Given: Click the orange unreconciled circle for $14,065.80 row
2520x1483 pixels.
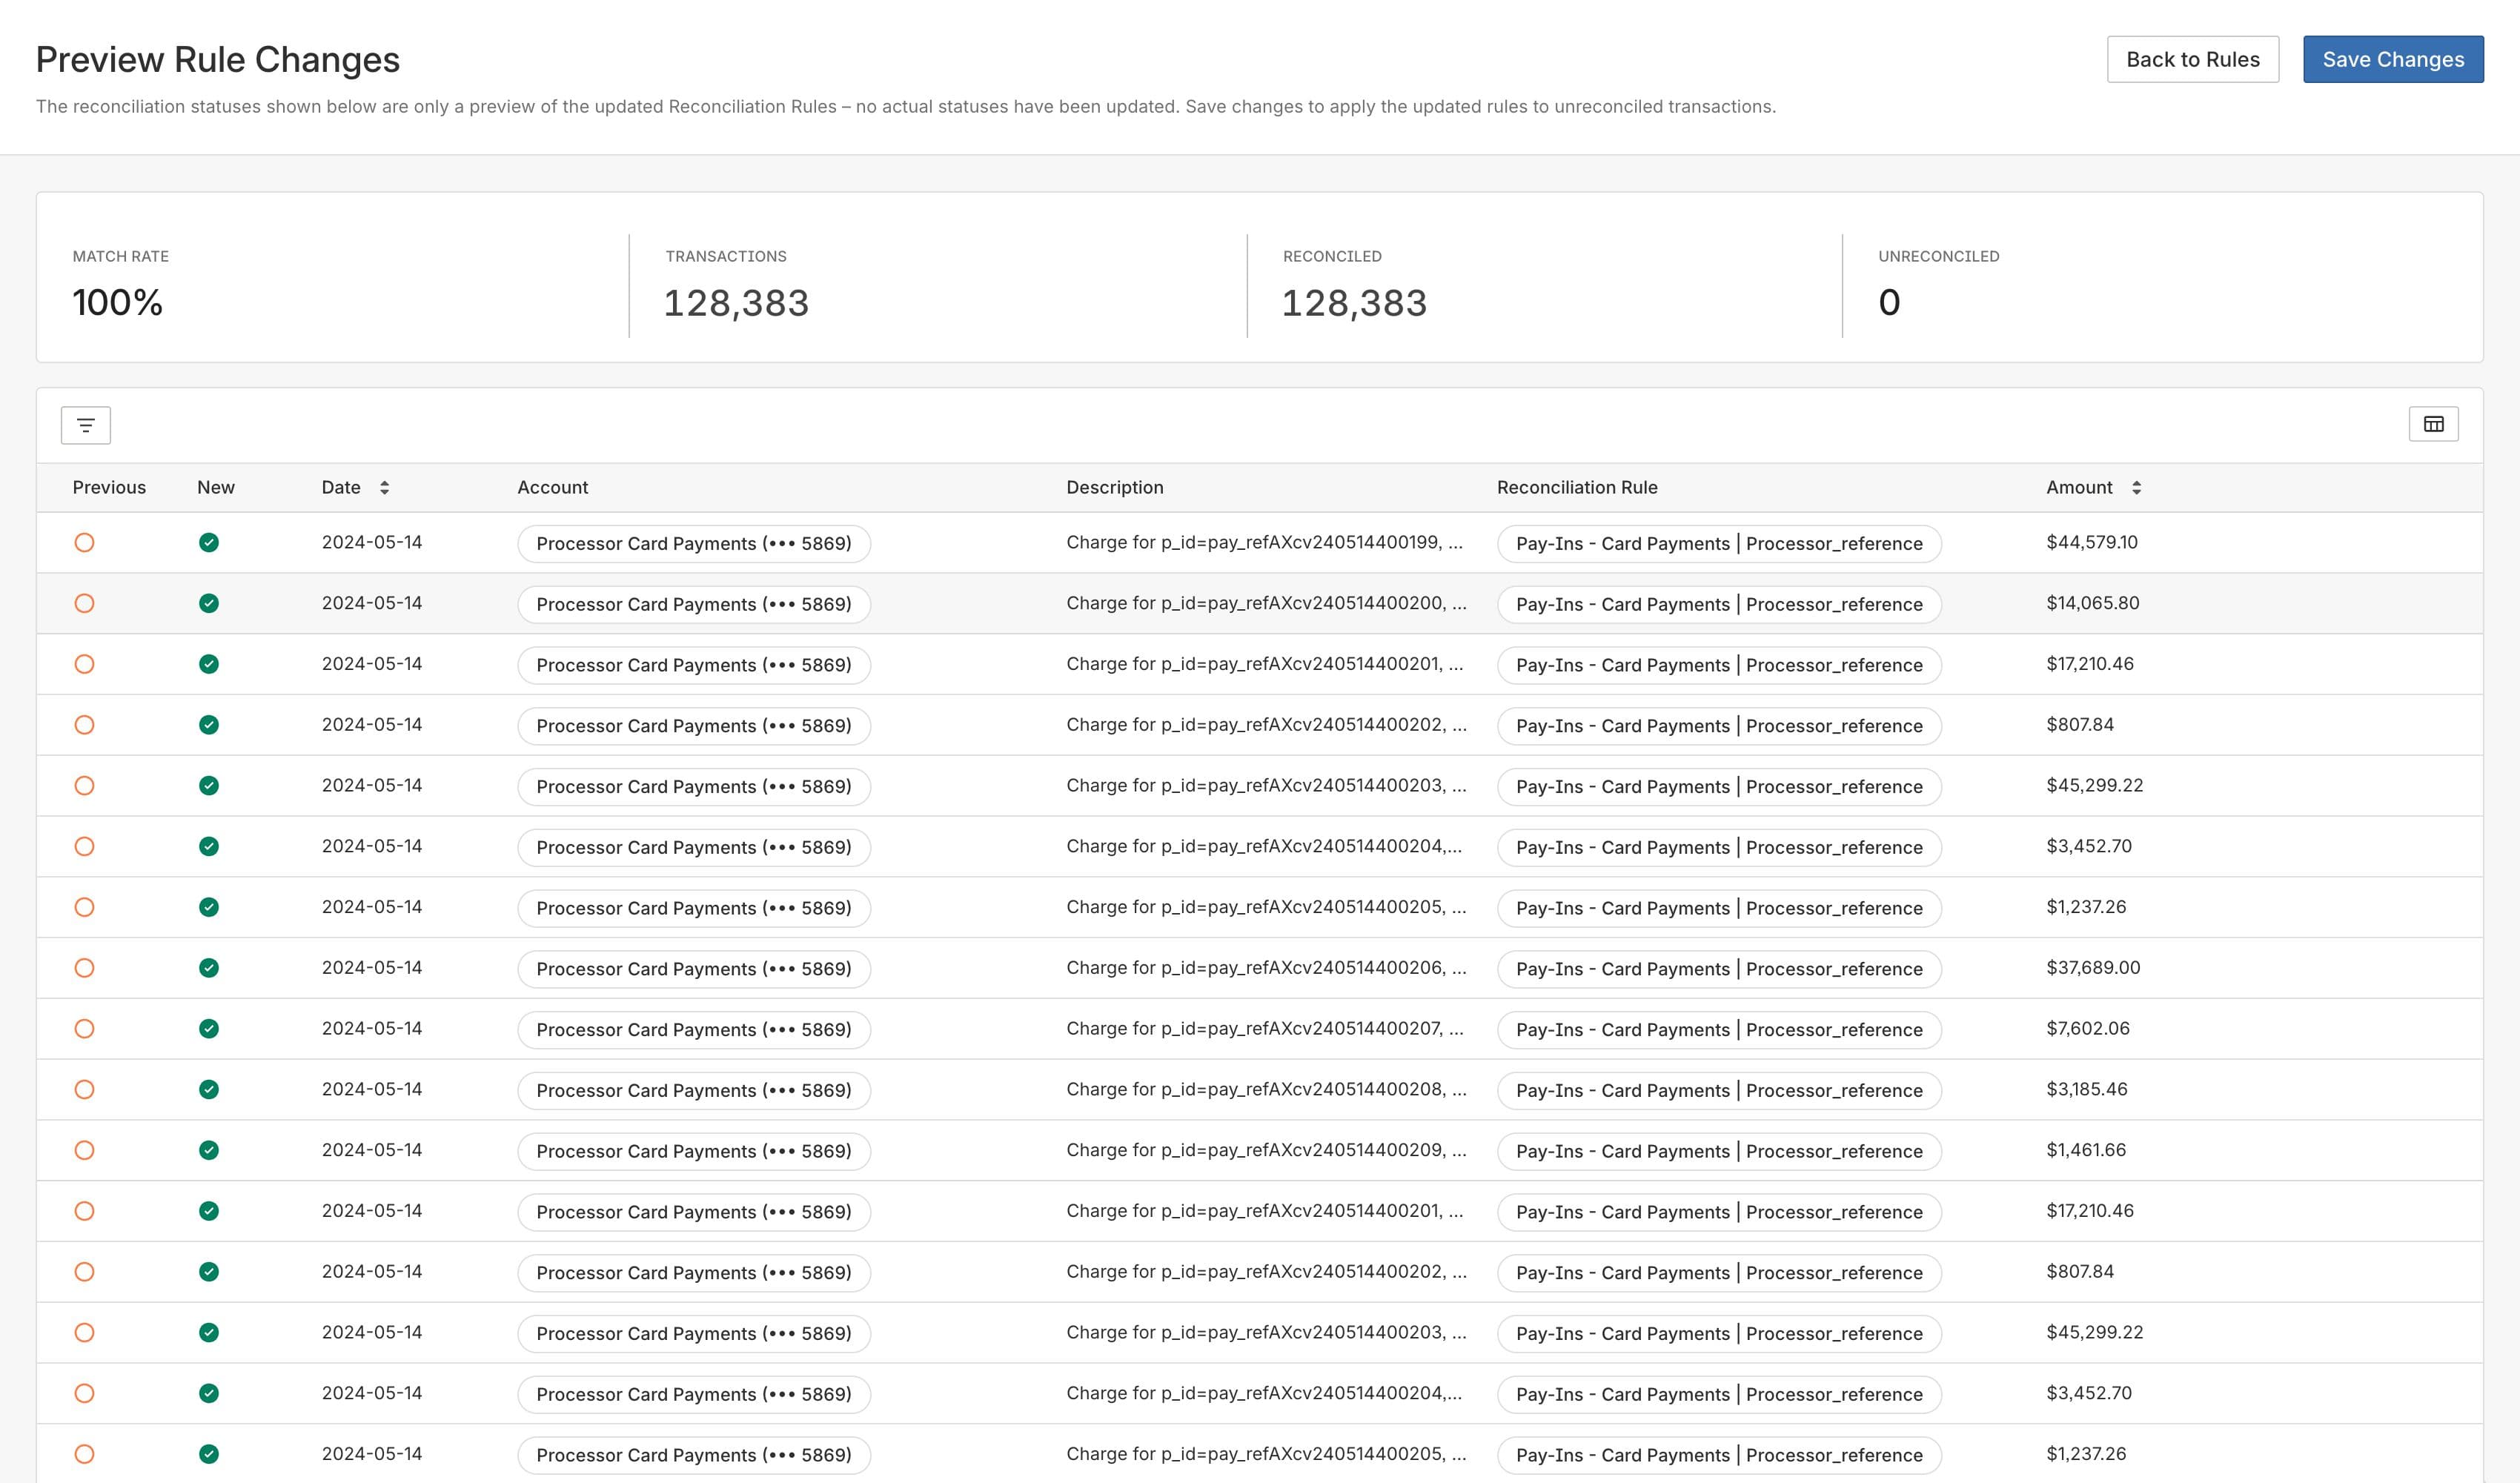Looking at the screenshot, I should [85, 604].
